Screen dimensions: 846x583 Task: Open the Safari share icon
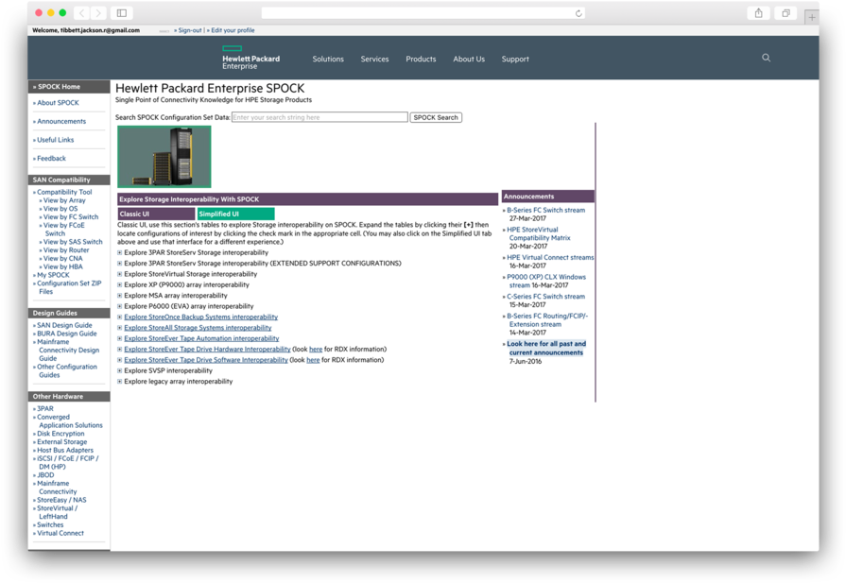(758, 13)
